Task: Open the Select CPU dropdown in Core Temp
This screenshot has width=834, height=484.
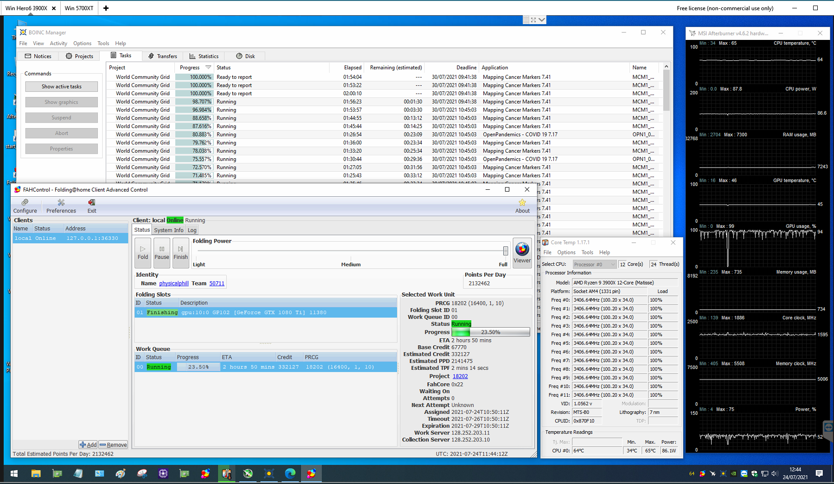Action: [x=594, y=264]
